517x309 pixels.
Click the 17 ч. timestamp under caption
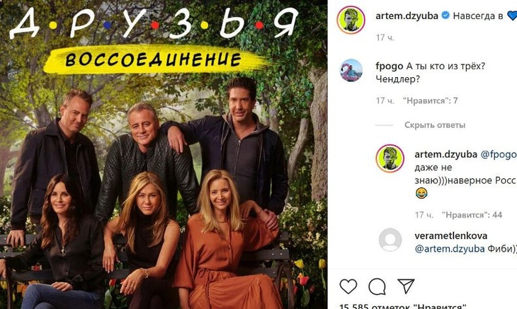point(385,37)
